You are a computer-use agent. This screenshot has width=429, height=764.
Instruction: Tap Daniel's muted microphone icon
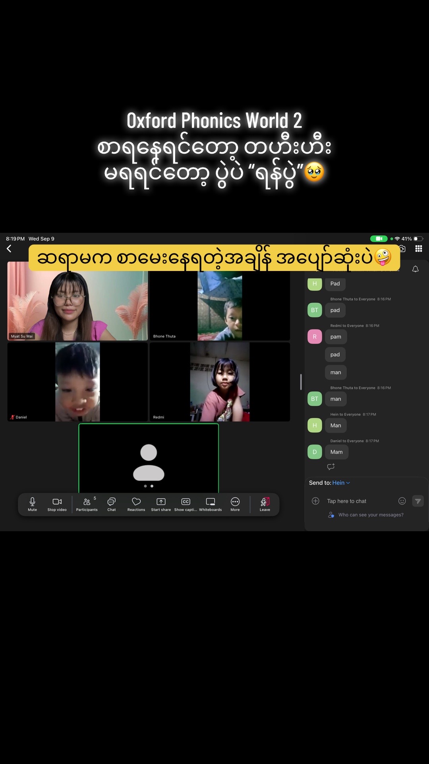[x=12, y=417]
